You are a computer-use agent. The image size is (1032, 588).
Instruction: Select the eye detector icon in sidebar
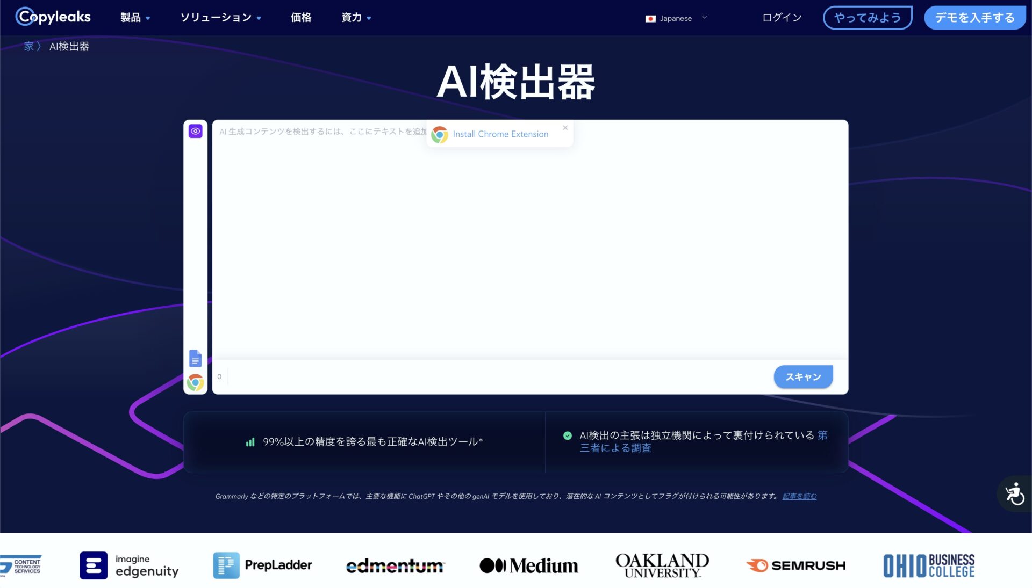click(196, 131)
